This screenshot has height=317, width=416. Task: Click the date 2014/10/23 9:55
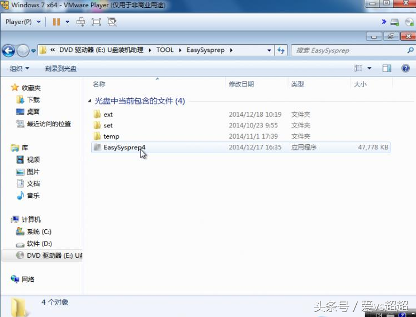click(x=253, y=125)
